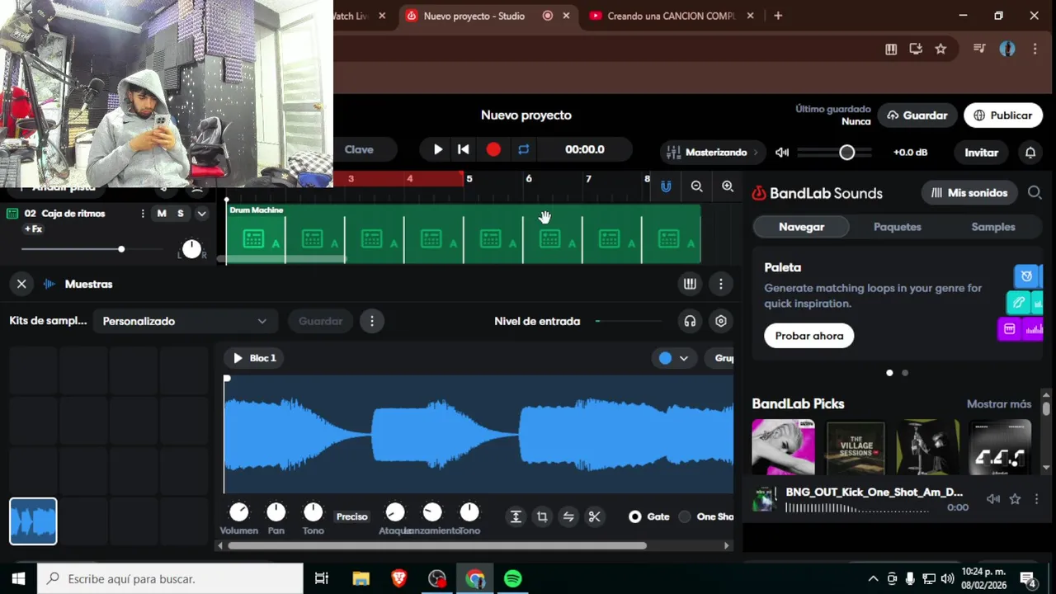Viewport: 1056px width, 594px height.
Task: Click the sample Volumen knob
Action: pyautogui.click(x=238, y=512)
